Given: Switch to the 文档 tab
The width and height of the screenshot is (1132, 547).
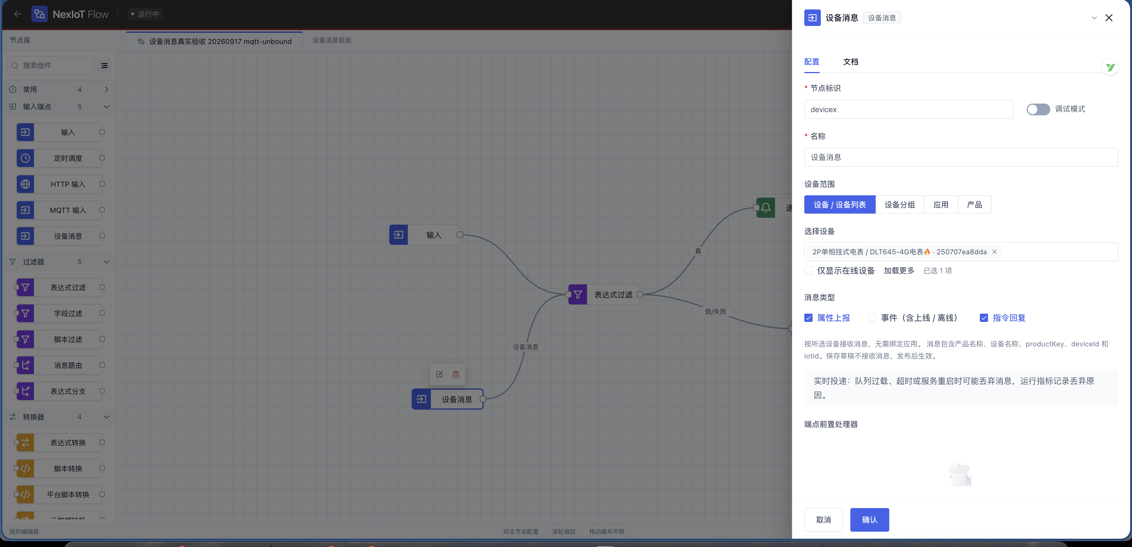Looking at the screenshot, I should [850, 62].
